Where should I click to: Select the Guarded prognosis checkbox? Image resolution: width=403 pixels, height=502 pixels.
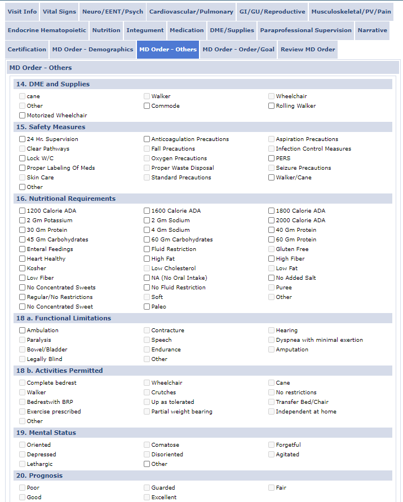tap(147, 487)
